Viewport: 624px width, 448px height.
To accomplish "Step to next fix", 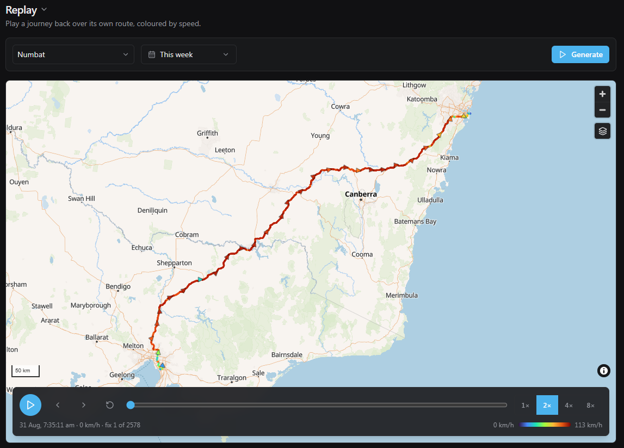I will pos(84,405).
